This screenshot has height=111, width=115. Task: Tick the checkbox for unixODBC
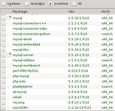[4, 108]
